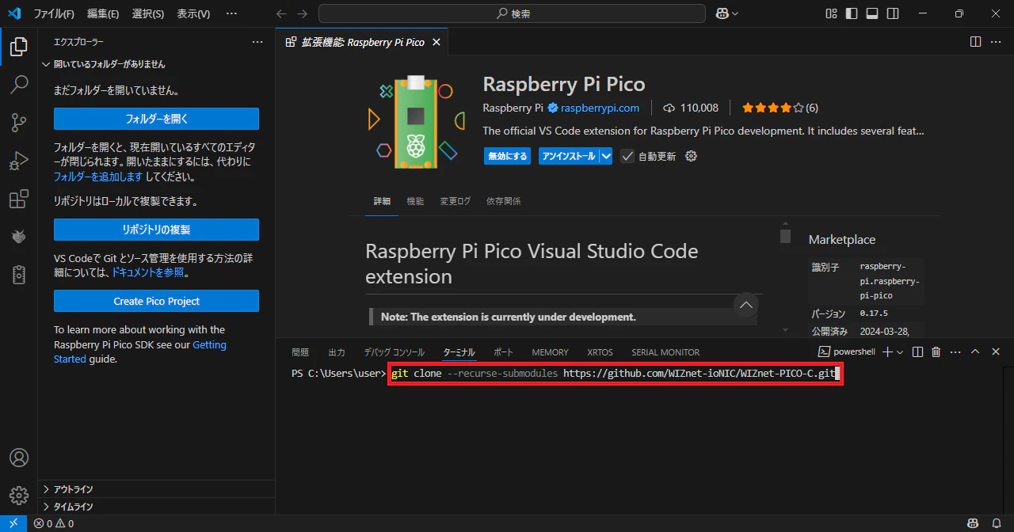This screenshot has width=1014, height=532.
Task: Open the Edit menu
Action: (103, 13)
